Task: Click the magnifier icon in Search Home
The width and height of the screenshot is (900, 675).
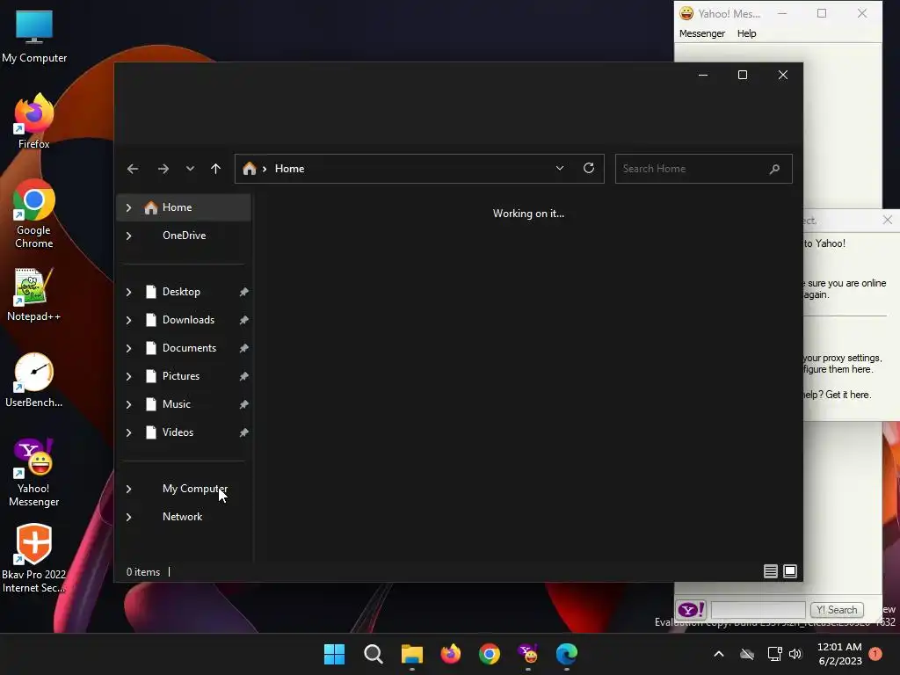Action: tap(774, 169)
